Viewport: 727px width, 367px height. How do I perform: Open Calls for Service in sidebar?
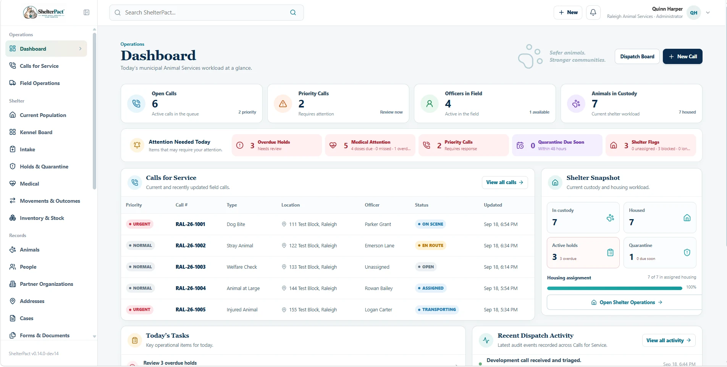tap(46, 66)
